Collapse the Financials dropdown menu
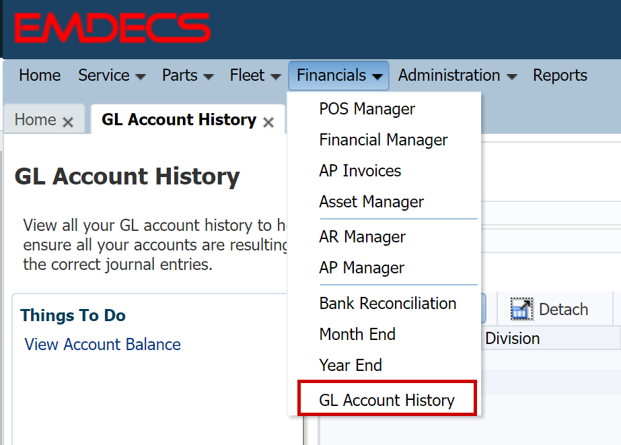 339,75
